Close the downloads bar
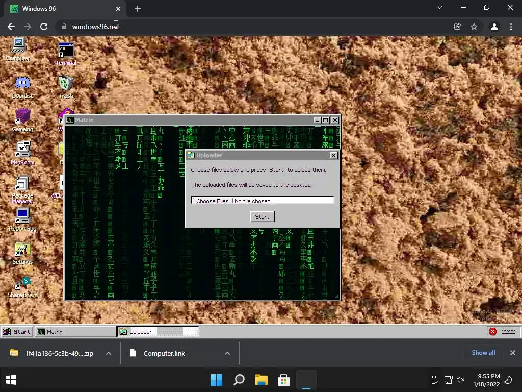The width and height of the screenshot is (522, 392). [x=513, y=353]
